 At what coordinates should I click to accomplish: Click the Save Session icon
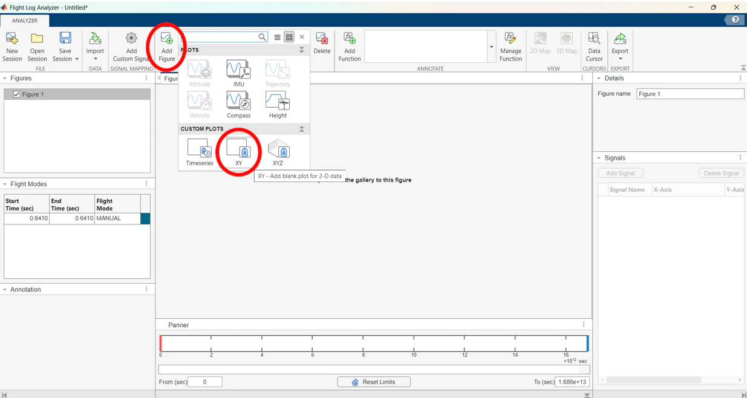(65, 39)
